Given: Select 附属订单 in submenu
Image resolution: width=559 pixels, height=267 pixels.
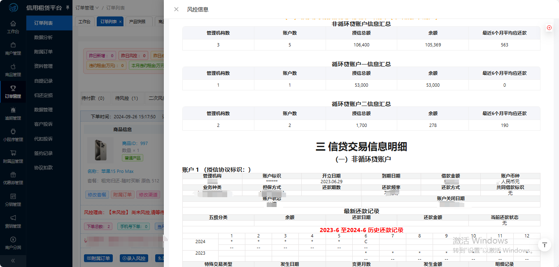Looking at the screenshot, I should [43, 52].
